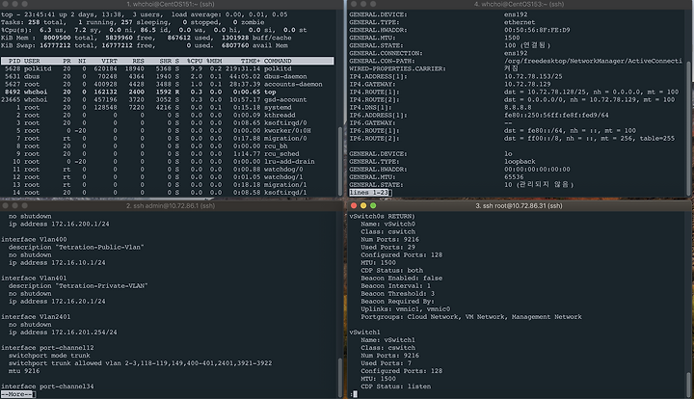Click the 'interface Vlan2401' line
Image resolution: width=694 pixels, height=399 pixels.
pyautogui.click(x=36, y=317)
